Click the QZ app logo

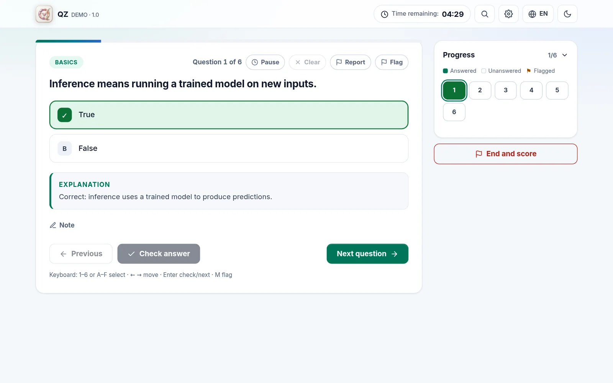(44, 14)
